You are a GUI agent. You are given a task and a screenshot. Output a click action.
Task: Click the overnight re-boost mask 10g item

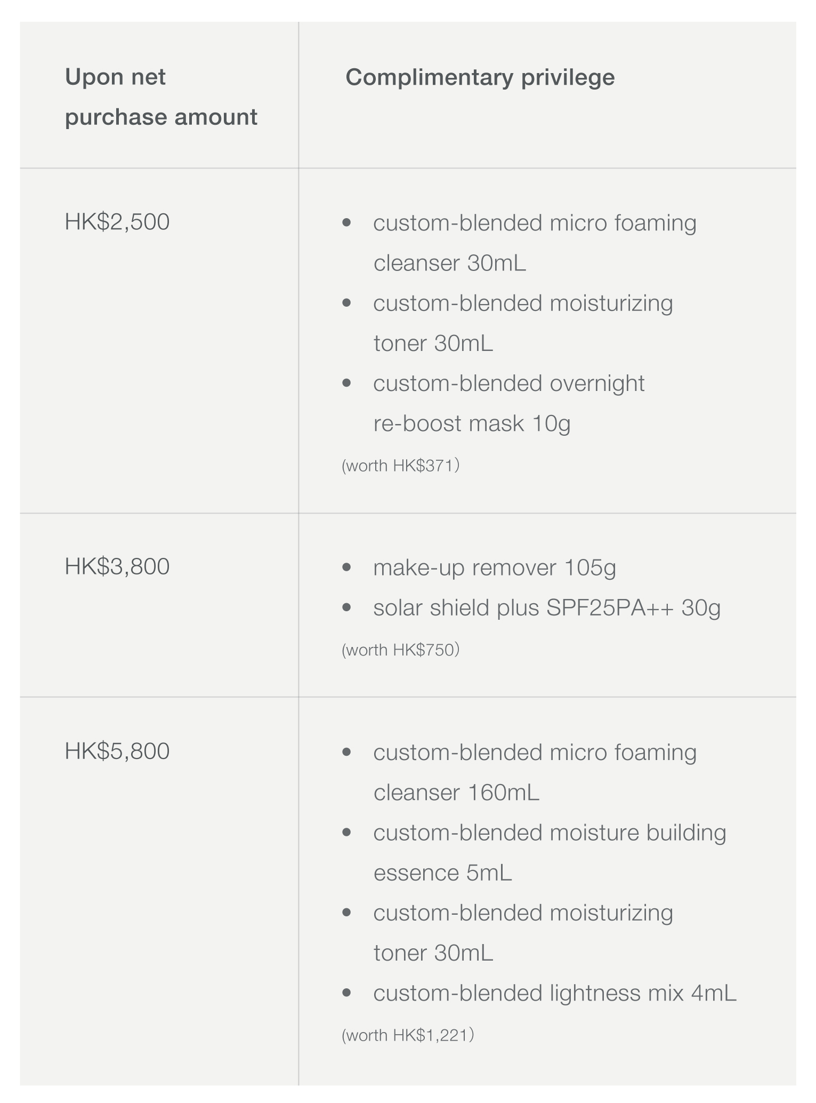click(509, 403)
